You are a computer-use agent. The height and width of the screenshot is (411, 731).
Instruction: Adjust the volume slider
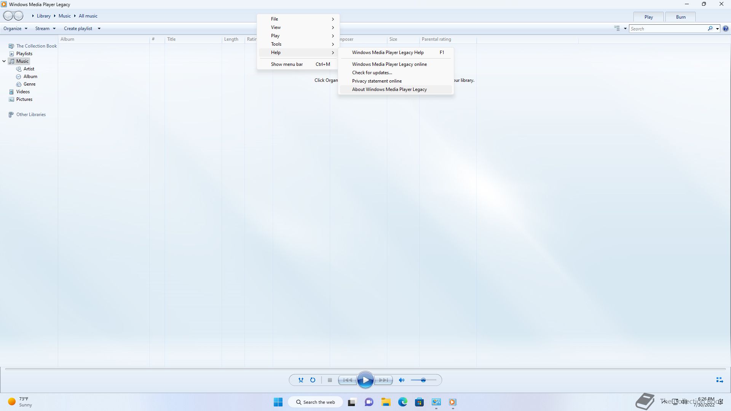click(x=423, y=380)
